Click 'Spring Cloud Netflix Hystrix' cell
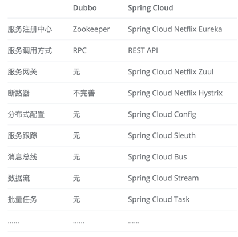 175,94
